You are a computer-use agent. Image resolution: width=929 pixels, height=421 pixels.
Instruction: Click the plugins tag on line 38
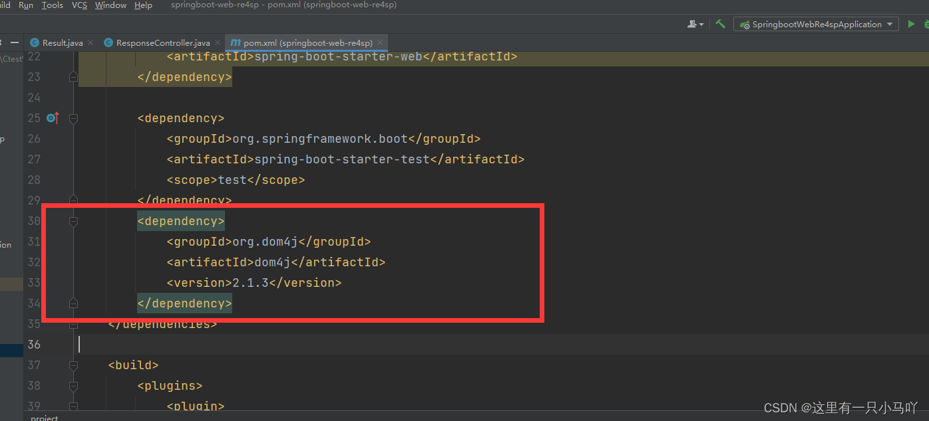(170, 385)
